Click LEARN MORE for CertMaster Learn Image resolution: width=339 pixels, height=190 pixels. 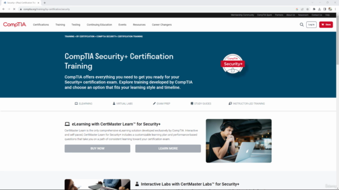tap(168, 148)
